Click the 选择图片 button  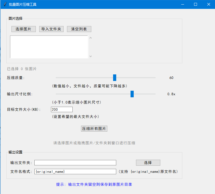23,29
